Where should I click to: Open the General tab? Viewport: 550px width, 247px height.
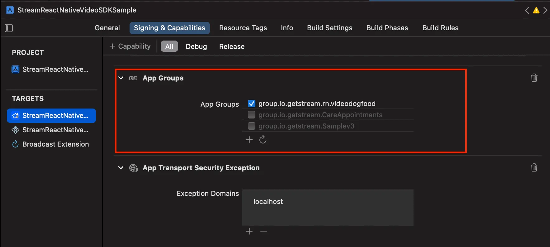pos(107,28)
